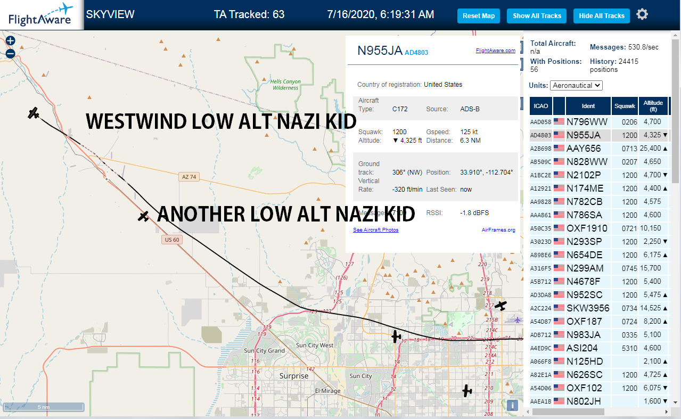Viewport: 681px width, 419px height.
Task: Click ICAO code A50C35
Action: 541,228
